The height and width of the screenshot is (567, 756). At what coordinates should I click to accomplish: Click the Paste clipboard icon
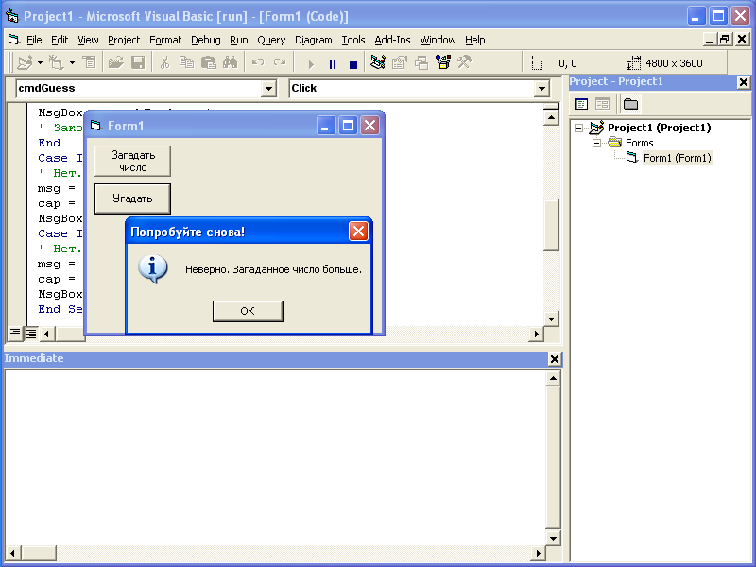pos(208,62)
